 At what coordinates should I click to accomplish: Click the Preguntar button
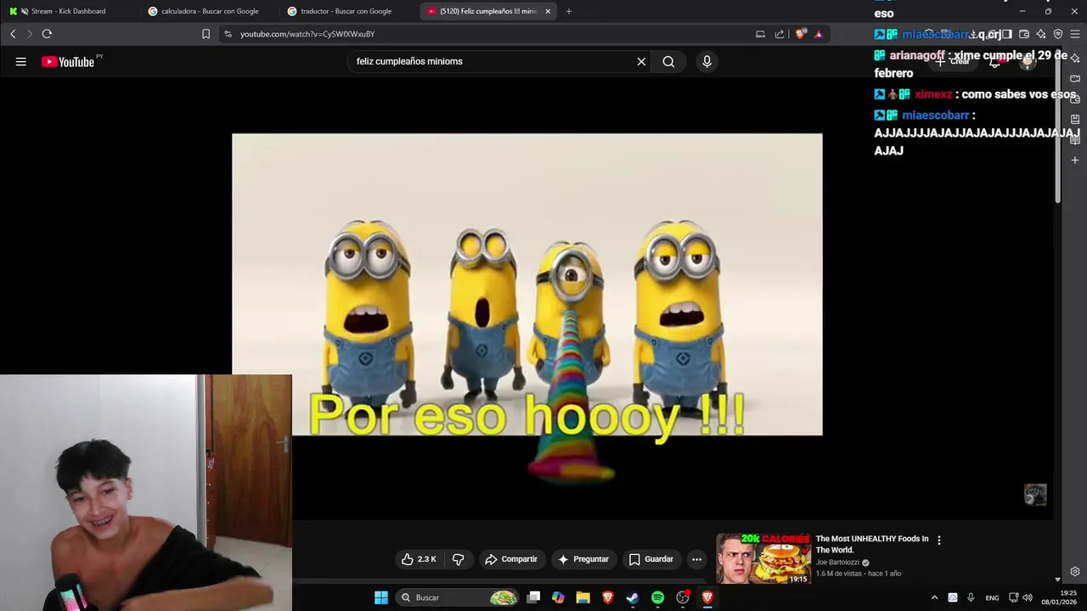click(583, 559)
